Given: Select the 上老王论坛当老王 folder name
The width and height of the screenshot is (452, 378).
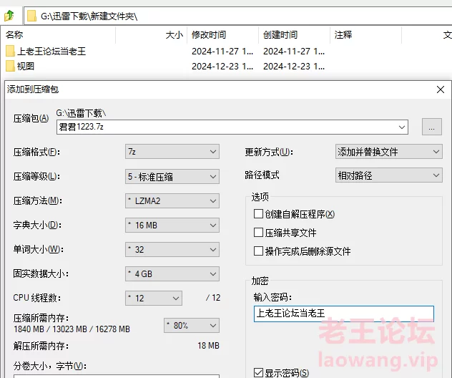Looking at the screenshot, I should click(x=51, y=52).
